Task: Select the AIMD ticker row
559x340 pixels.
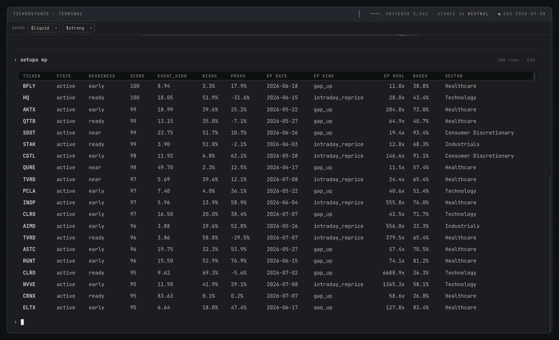Action: point(276,226)
